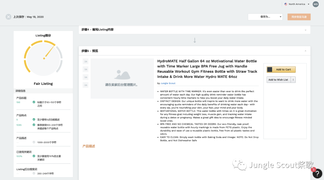The width and height of the screenshot is (324, 180).
Task: Click the Listing得分 heading
Action: coord(43,35)
